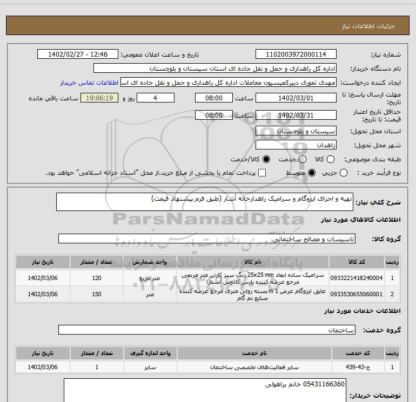Click the page header جزئیات اطلاعات نیاز

pyautogui.click(x=368, y=26)
